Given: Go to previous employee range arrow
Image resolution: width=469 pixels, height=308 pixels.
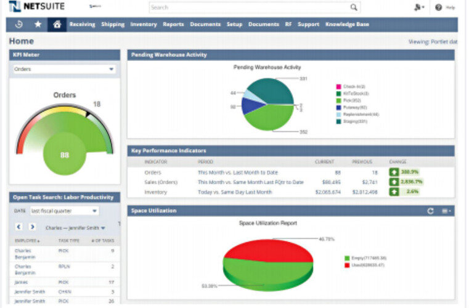Looking at the screenshot, I should coord(18,227).
